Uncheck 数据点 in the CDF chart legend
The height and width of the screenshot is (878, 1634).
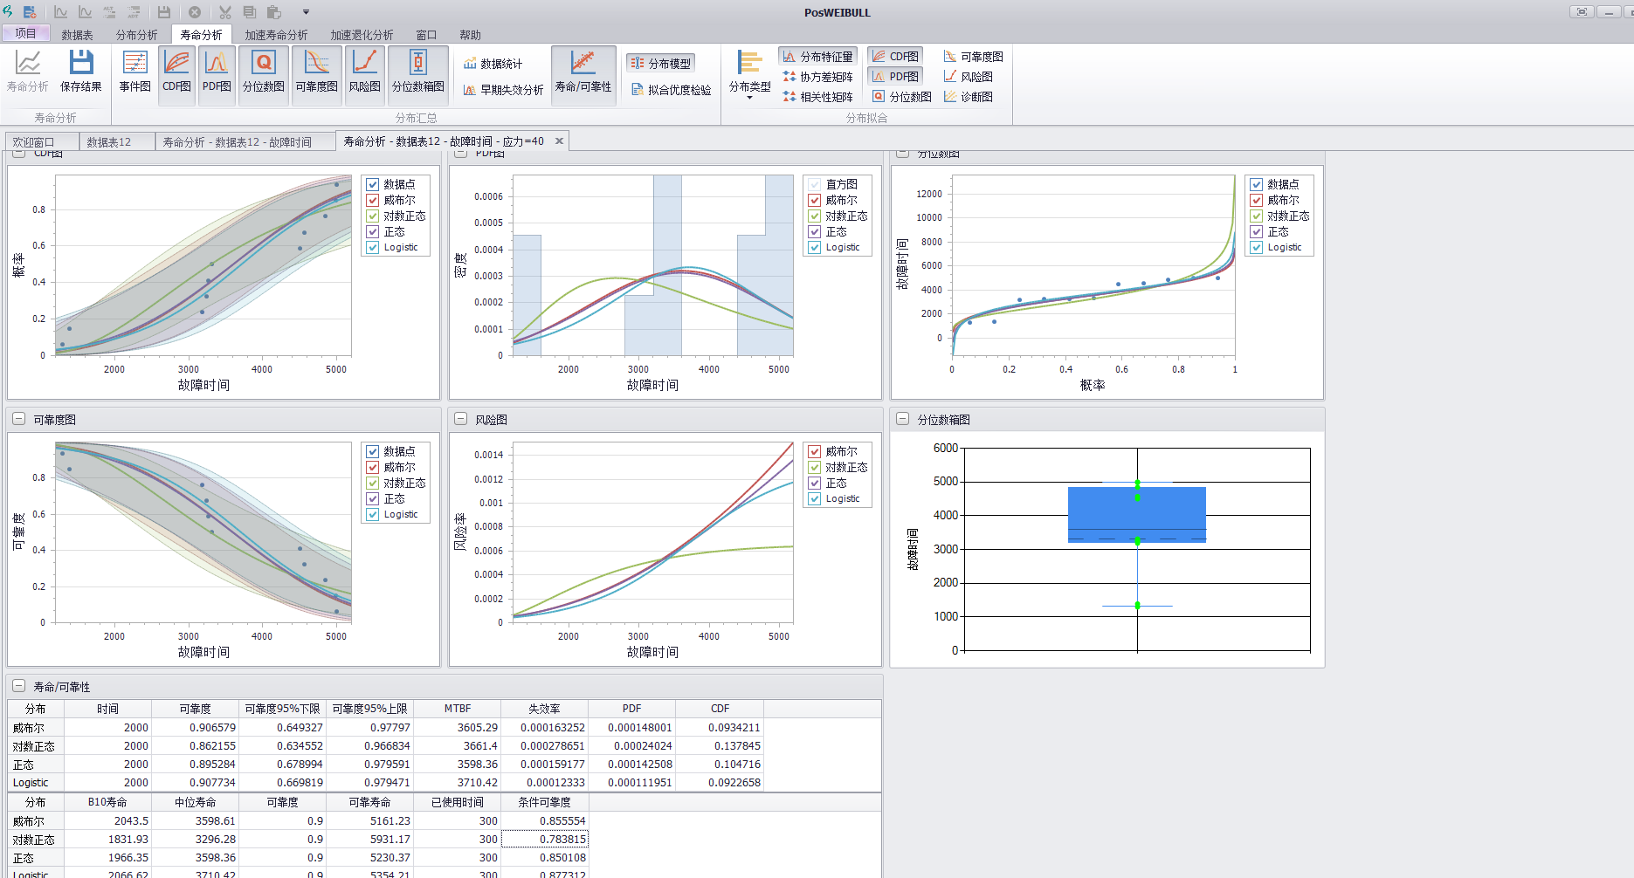pos(373,184)
